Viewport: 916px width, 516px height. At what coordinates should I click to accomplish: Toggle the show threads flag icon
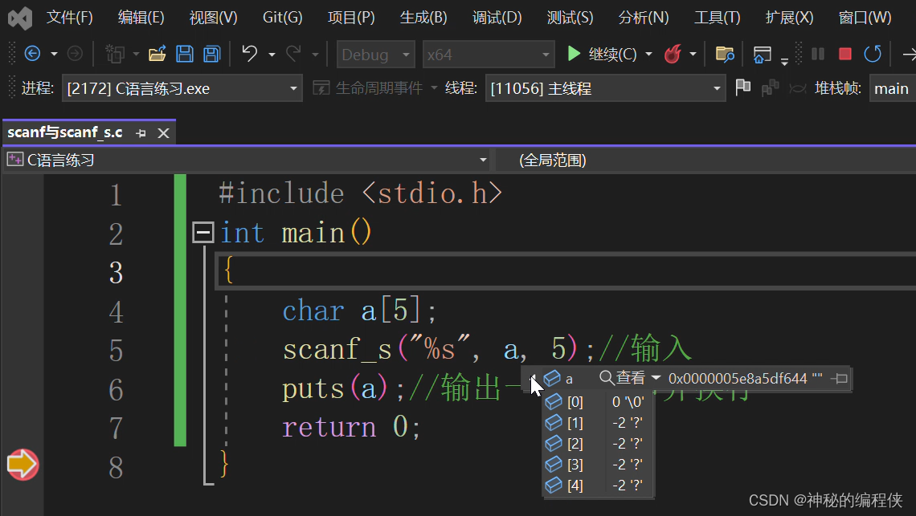(x=742, y=88)
